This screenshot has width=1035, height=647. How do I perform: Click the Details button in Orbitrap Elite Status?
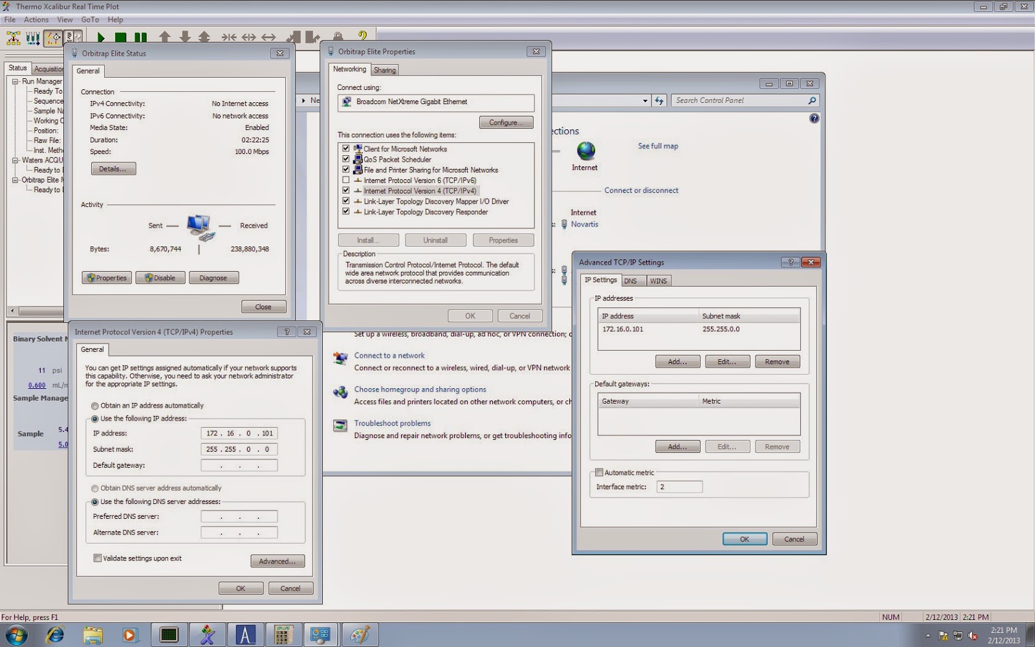[x=113, y=169]
